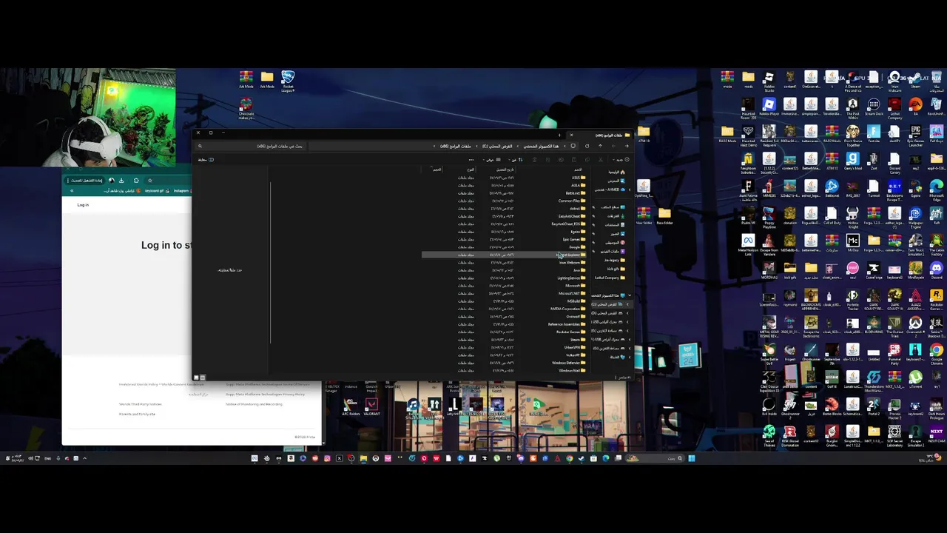Sort by the Size (الحجم) column header

[x=437, y=170]
